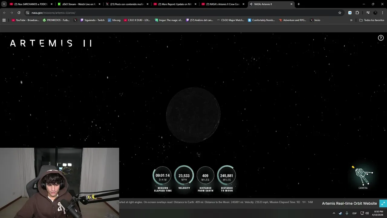Image resolution: width=387 pixels, height=218 pixels.
Task: Open the X icon bookmark after PROMIEDOS
Action: [x=75, y=20]
